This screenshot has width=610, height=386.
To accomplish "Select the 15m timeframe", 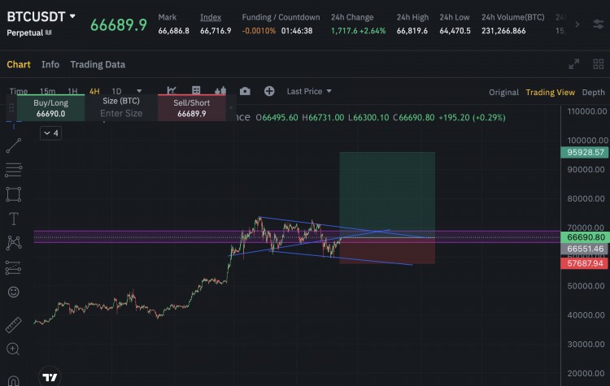I will click(47, 91).
